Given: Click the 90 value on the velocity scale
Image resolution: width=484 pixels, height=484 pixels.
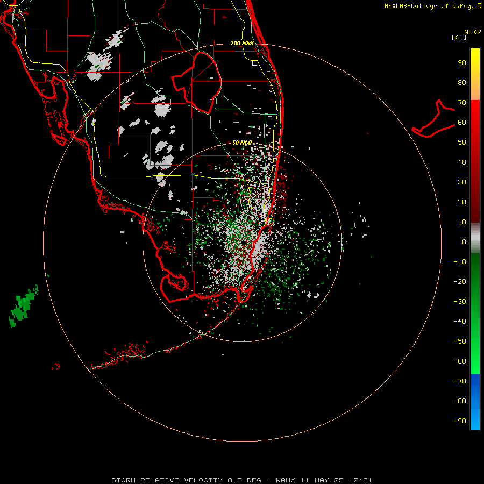Looking at the screenshot, I should click(x=462, y=63).
